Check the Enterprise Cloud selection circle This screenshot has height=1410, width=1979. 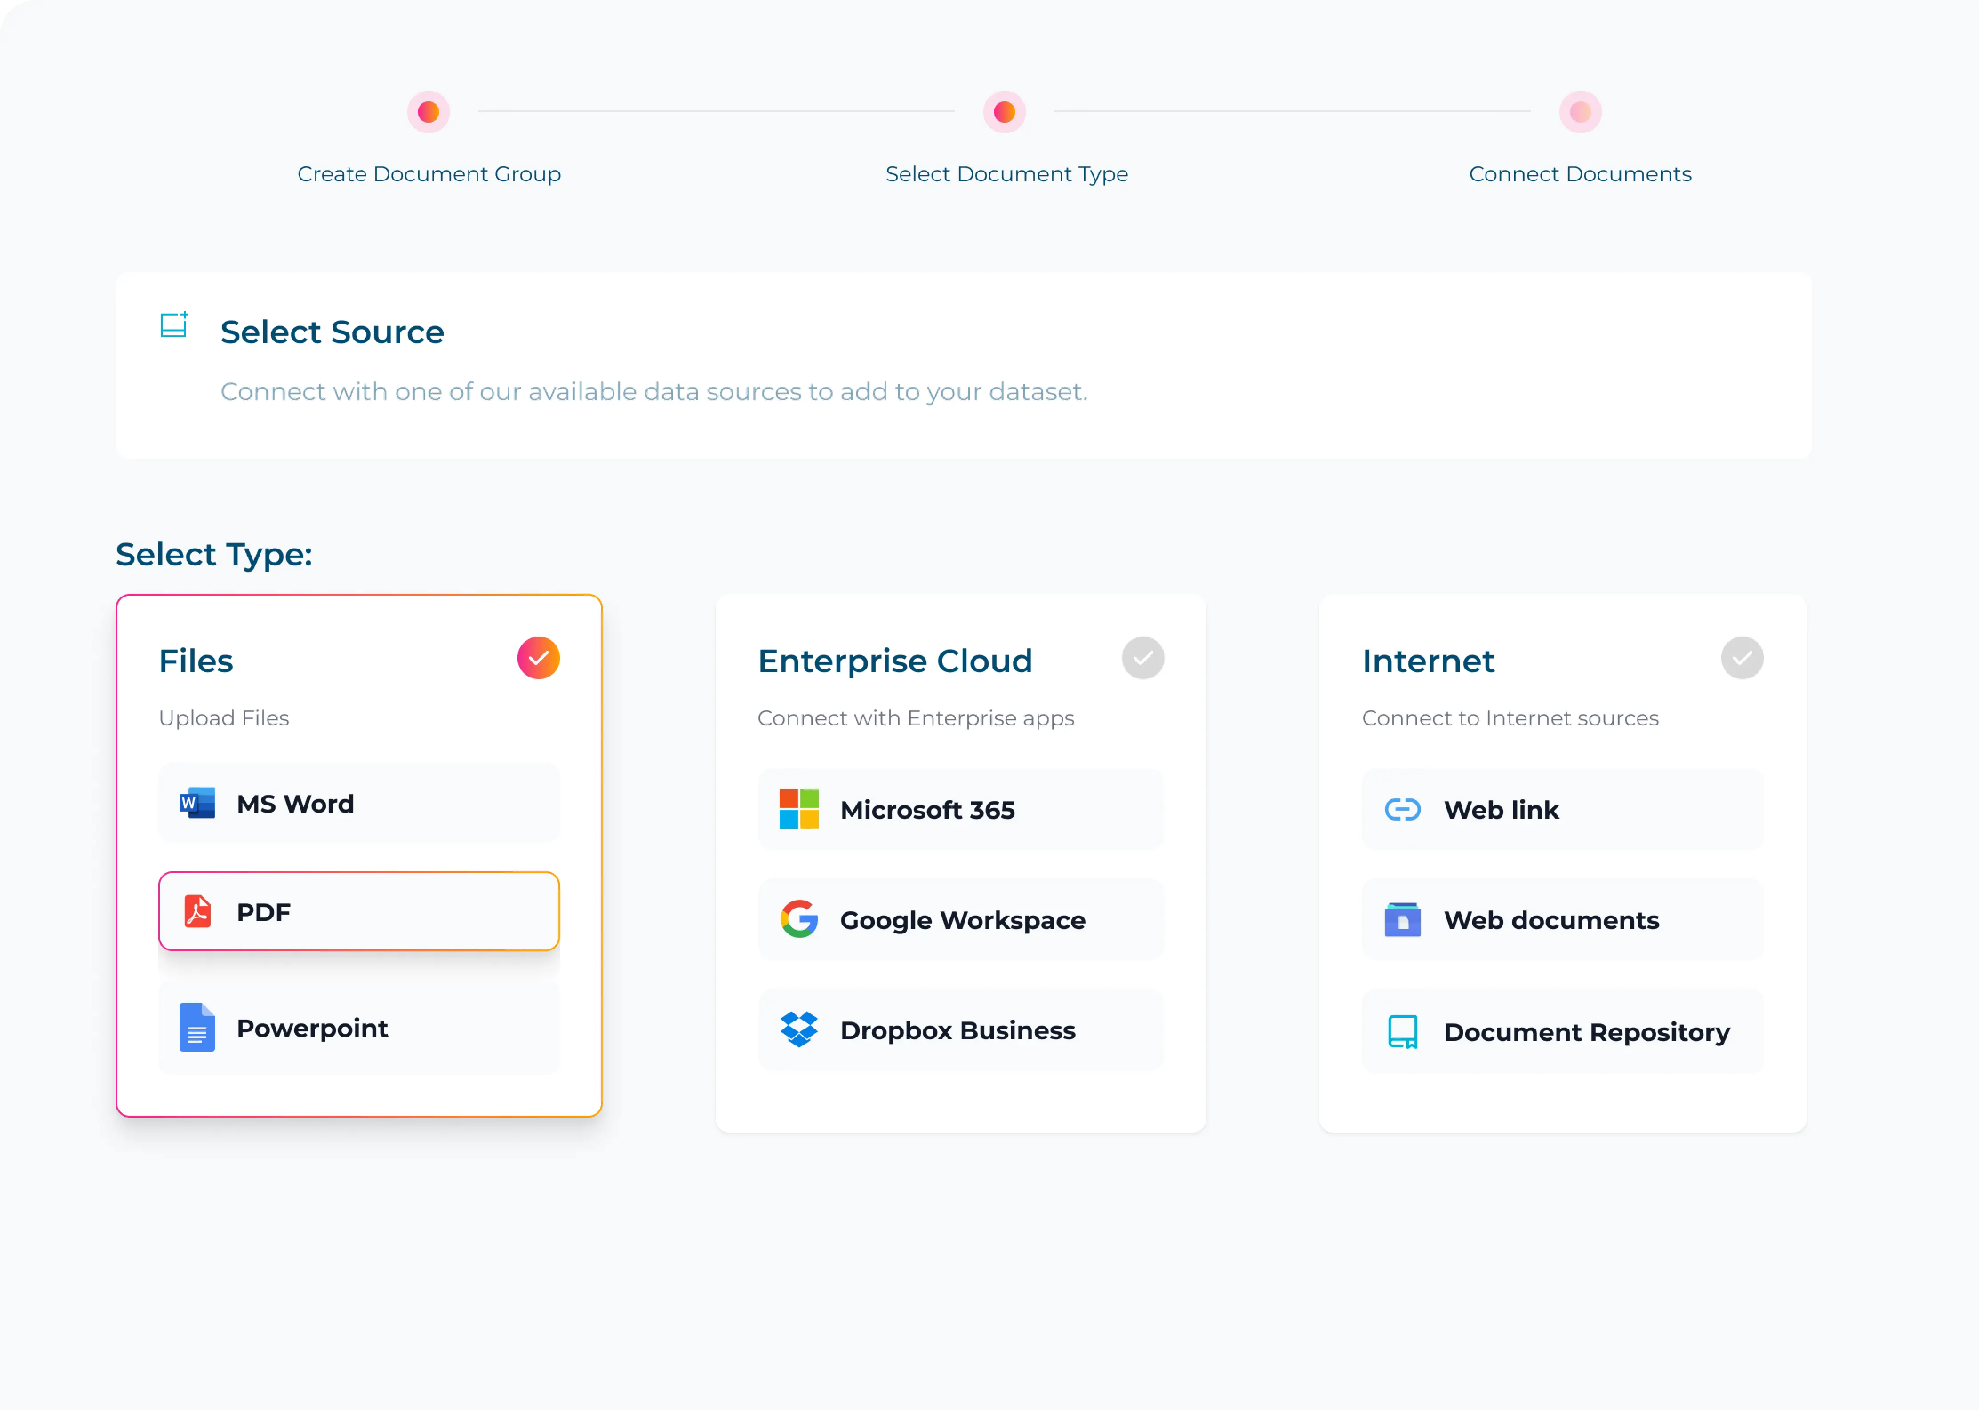pyautogui.click(x=1142, y=658)
